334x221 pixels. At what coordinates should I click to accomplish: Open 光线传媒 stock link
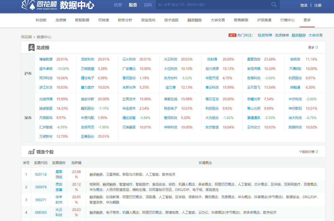(46, 99)
